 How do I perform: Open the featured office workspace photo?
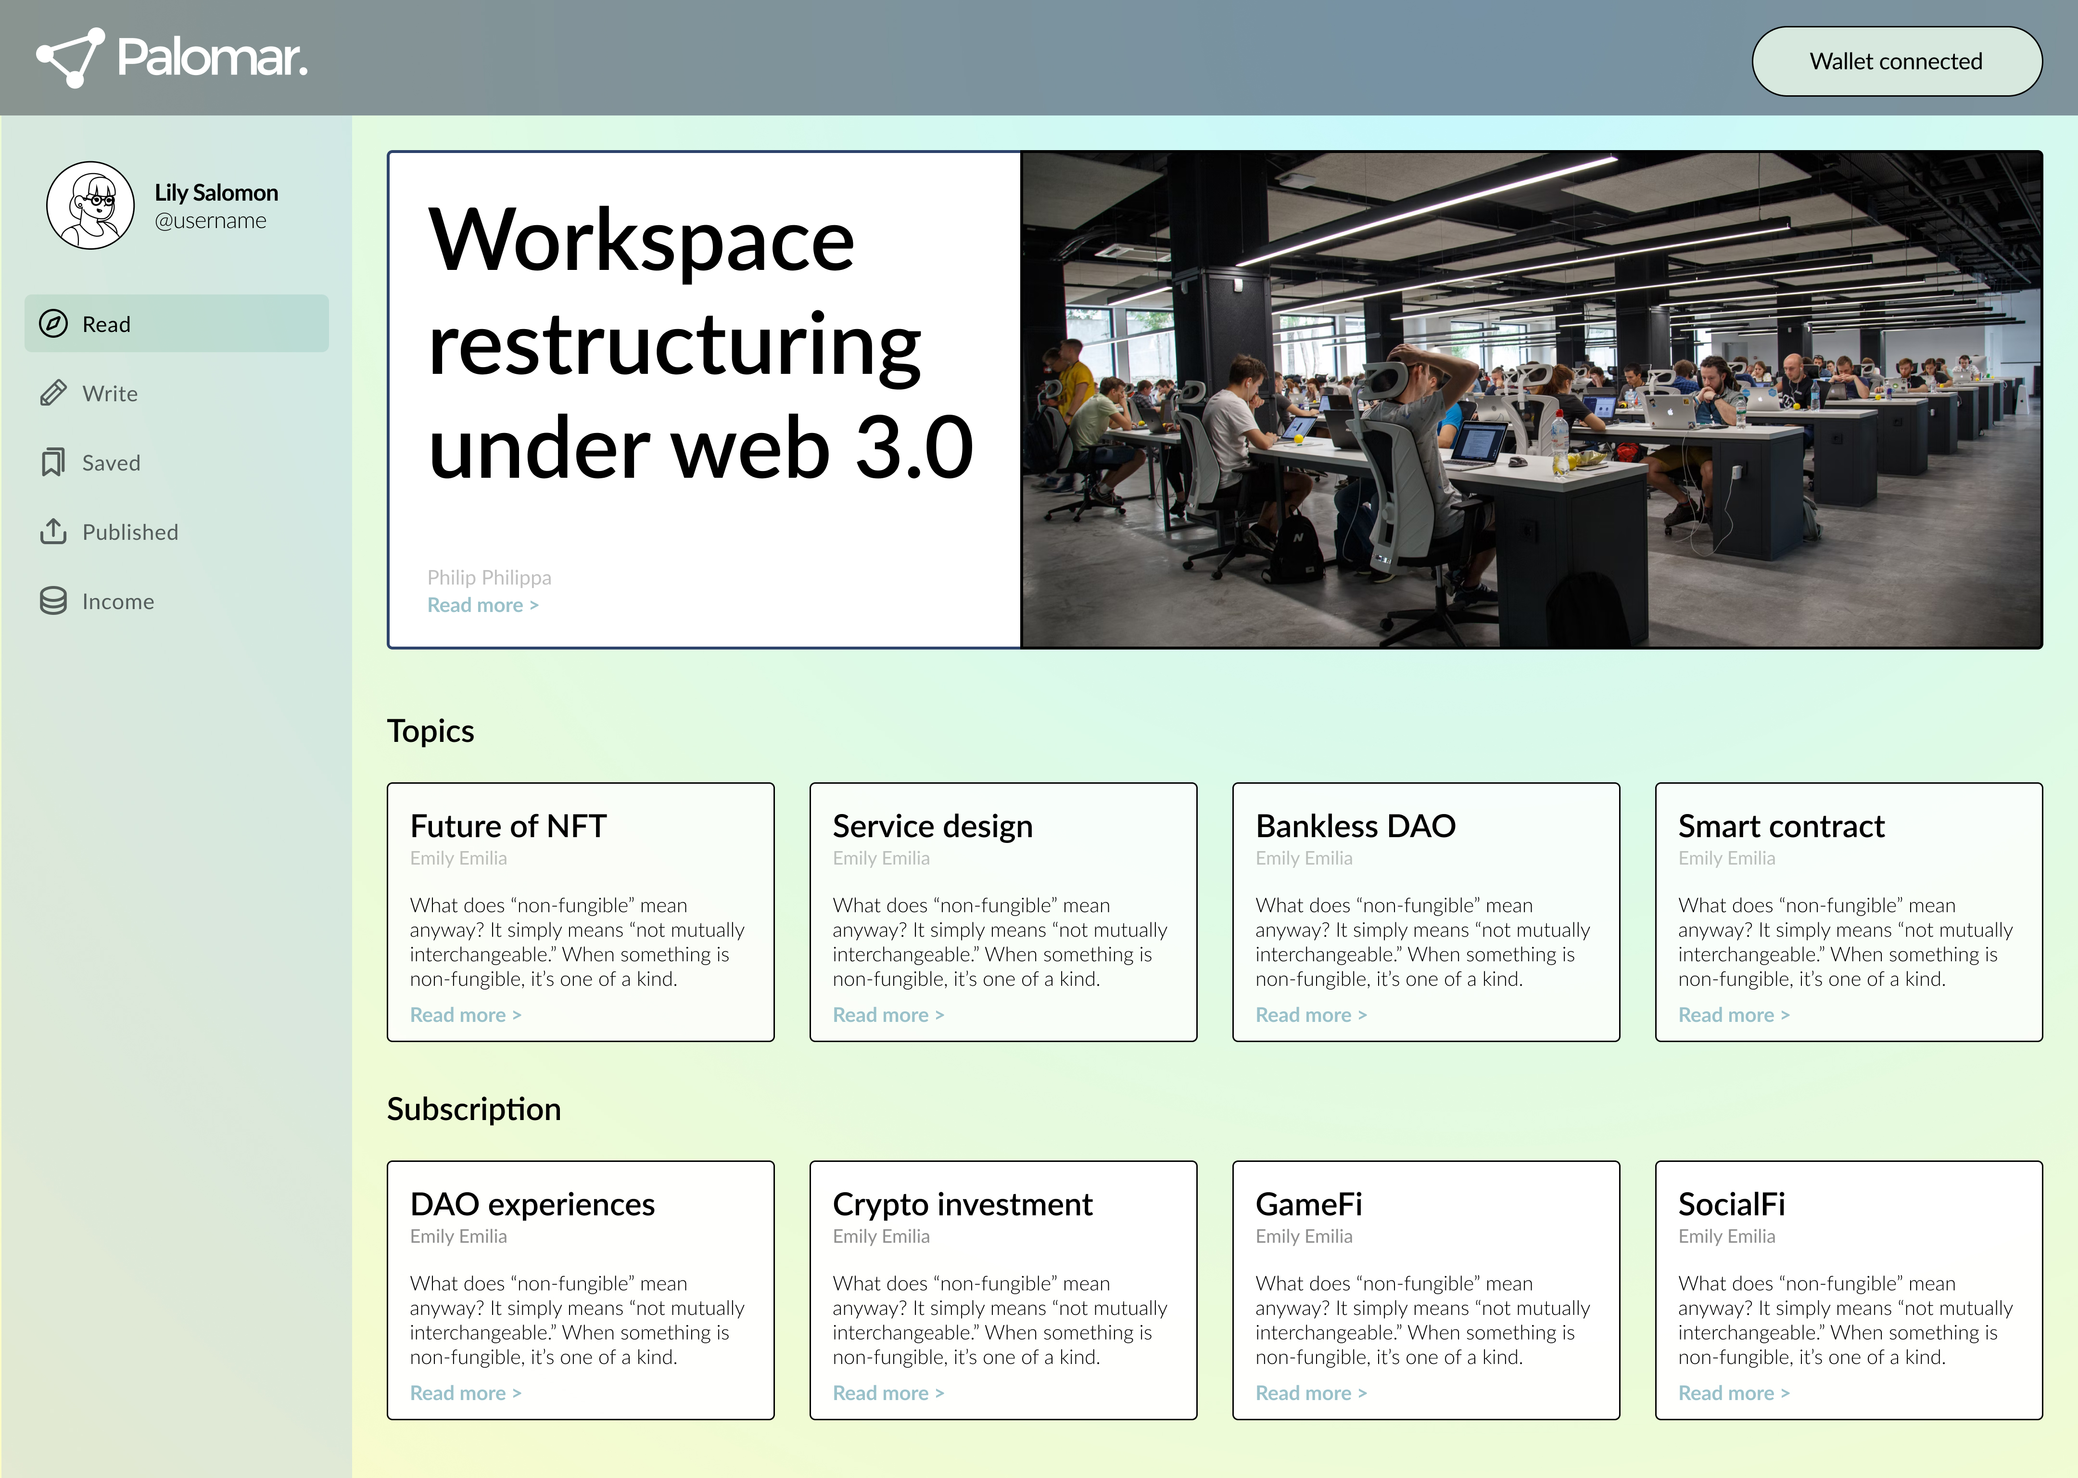pos(1532,399)
